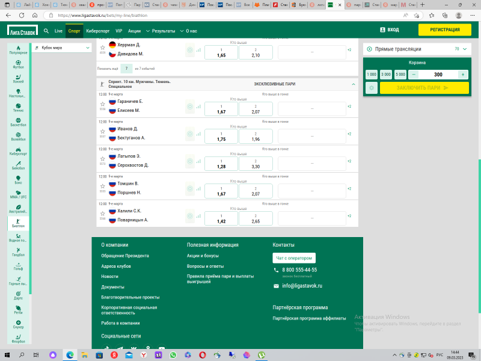This screenshot has height=361, width=481.
Task: Click the Liga Stavok logo
Action: [22, 30]
